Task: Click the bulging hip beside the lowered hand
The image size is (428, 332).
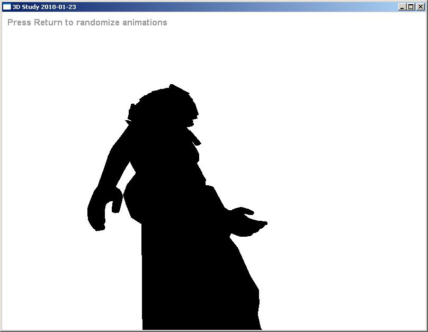Action: [x=132, y=201]
